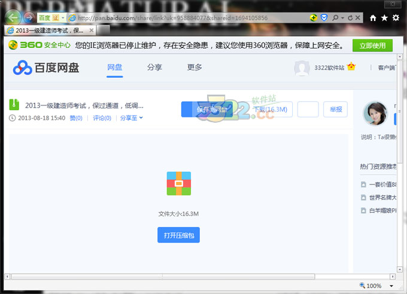Image resolution: width=407 pixels, height=294 pixels.
Task: Open browser settings gear icon
Action: tap(396, 17)
